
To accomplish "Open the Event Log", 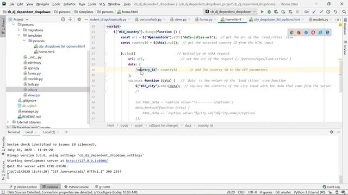I will click(x=331, y=187).
